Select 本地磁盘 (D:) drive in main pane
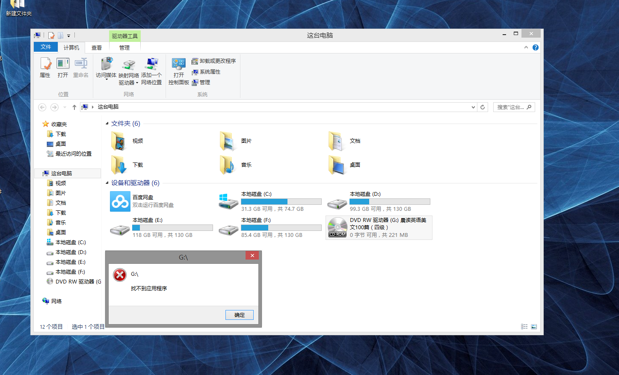This screenshot has width=619, height=375. (379, 201)
